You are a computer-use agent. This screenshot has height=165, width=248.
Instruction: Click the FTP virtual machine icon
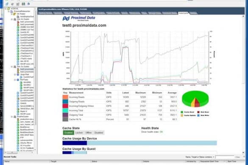point(18,137)
